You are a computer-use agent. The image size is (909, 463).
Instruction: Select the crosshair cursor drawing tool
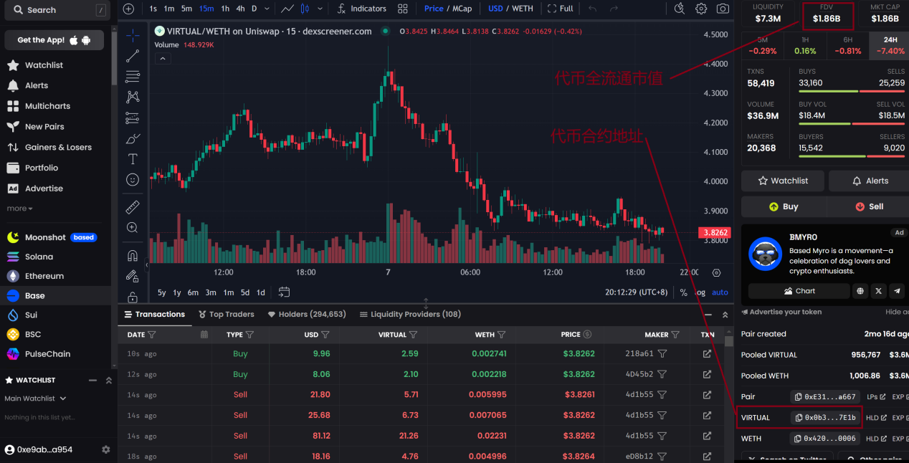(x=133, y=36)
